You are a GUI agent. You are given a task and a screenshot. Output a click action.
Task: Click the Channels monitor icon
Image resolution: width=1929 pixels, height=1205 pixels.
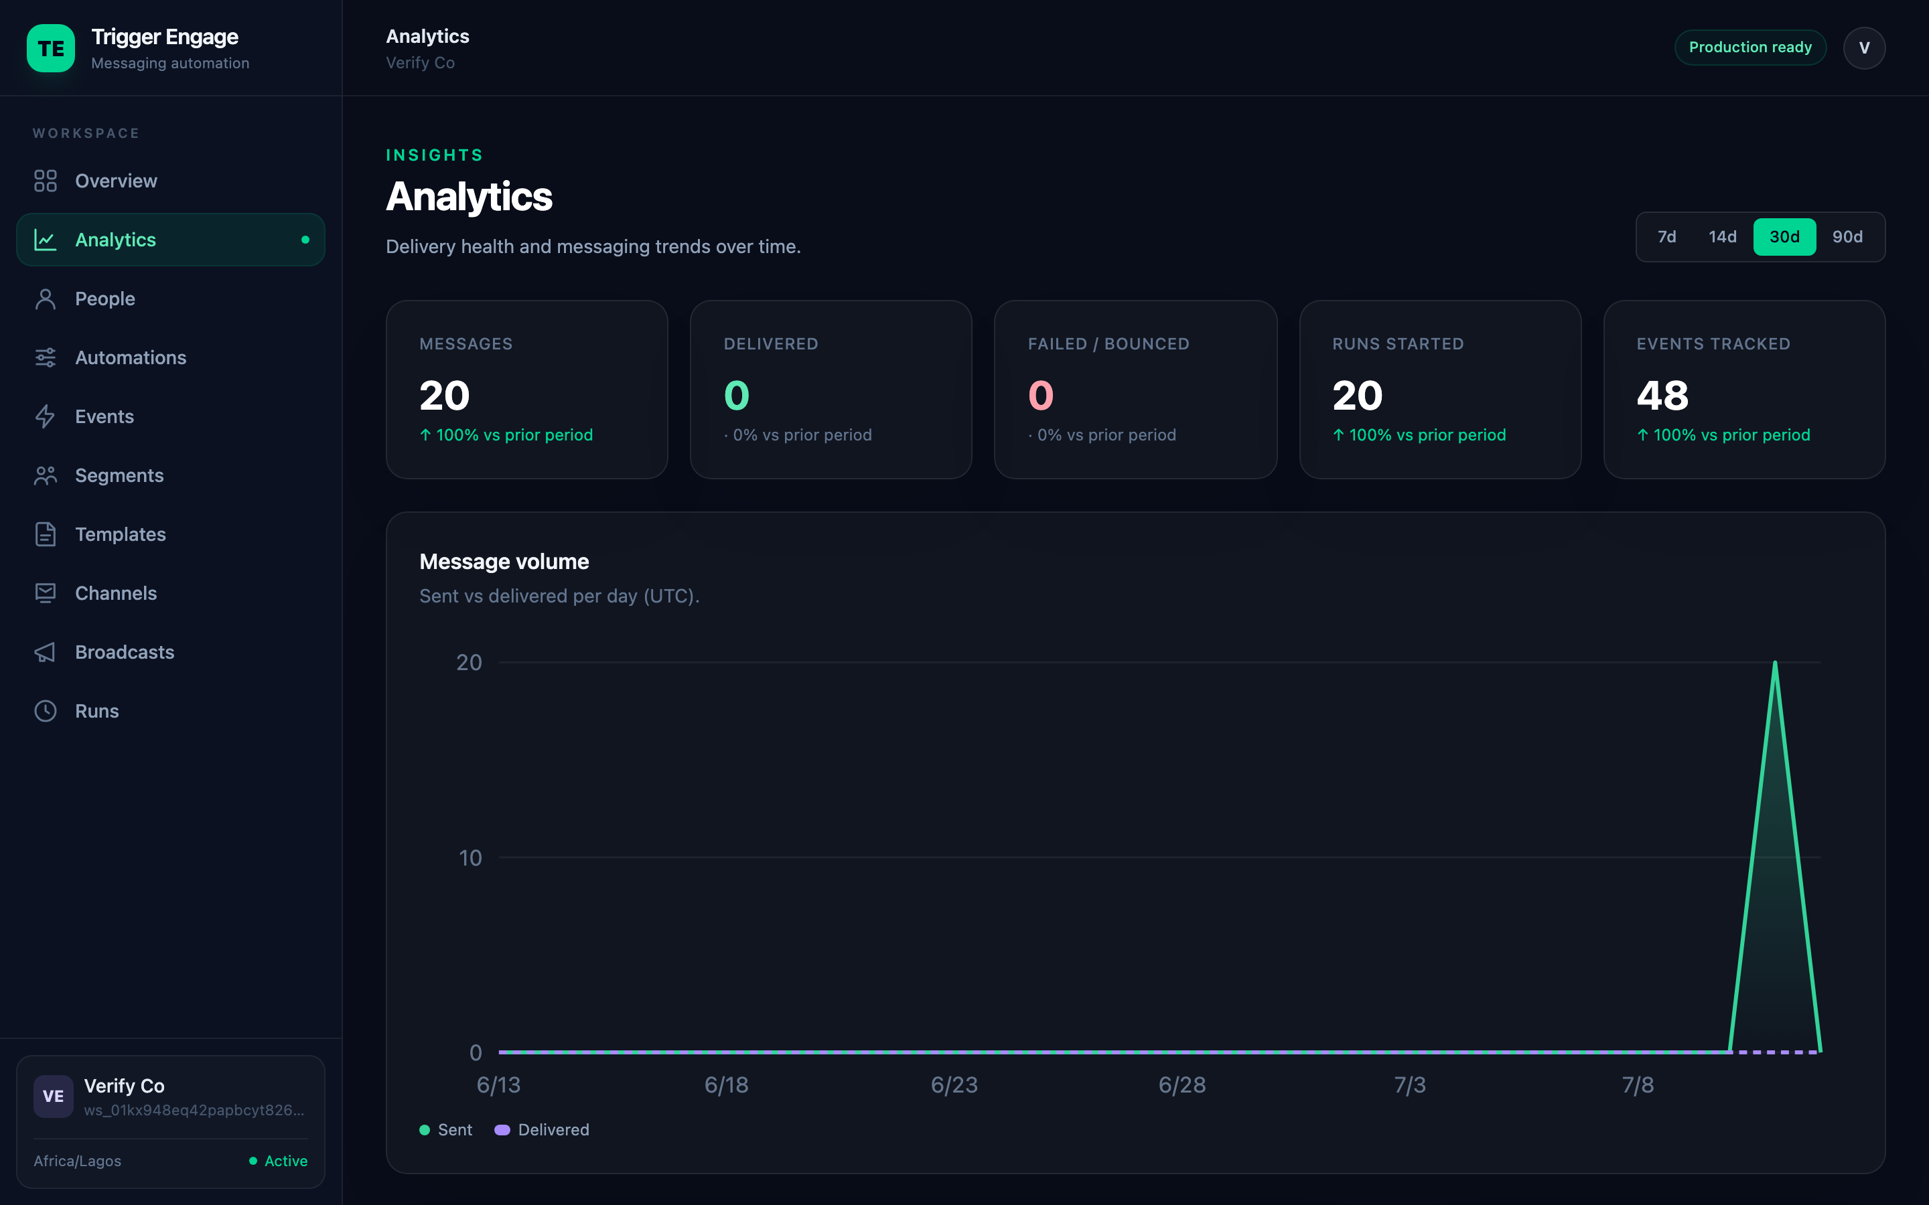click(x=46, y=594)
